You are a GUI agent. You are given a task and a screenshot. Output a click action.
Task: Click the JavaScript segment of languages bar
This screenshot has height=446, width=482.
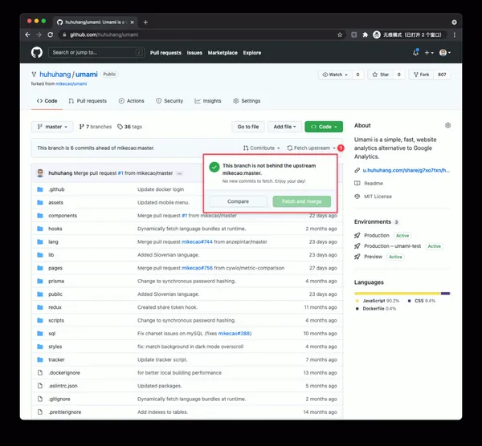coord(397,294)
